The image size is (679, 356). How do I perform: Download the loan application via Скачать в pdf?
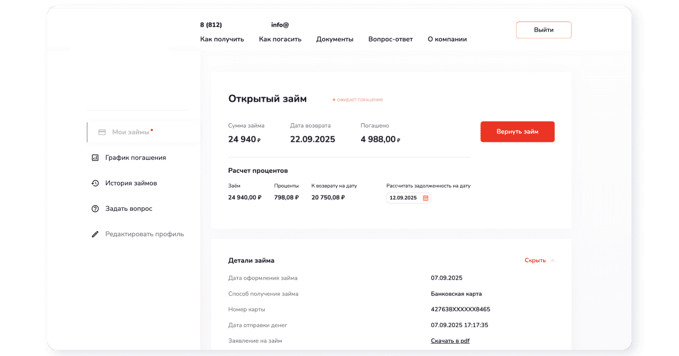pyautogui.click(x=450, y=340)
